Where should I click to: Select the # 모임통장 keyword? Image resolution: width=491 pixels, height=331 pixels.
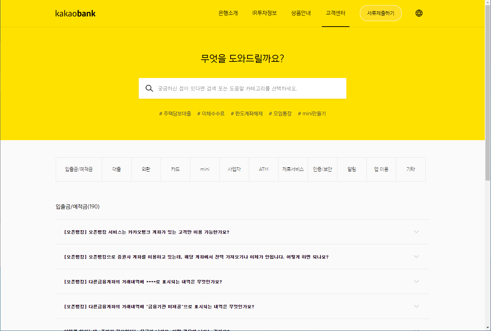coord(280,114)
